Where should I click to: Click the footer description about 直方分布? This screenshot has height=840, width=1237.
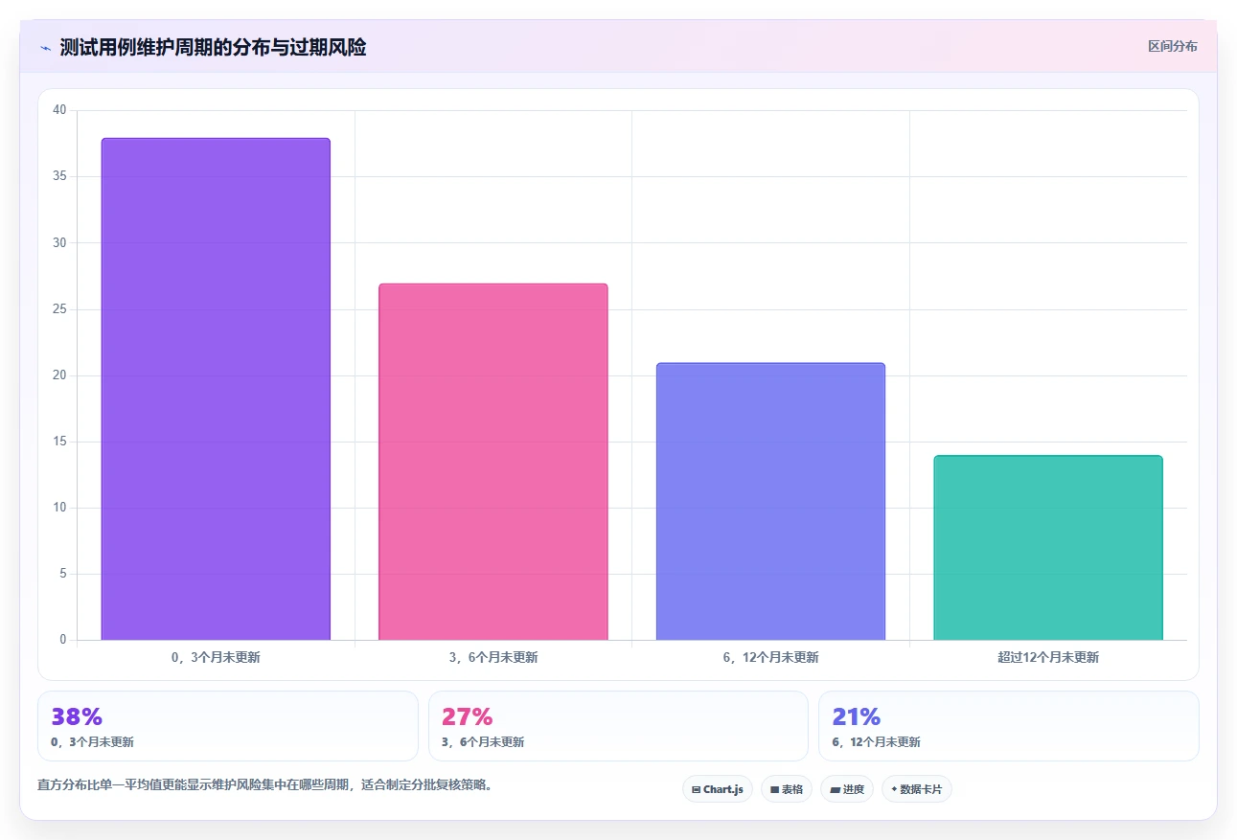pyautogui.click(x=264, y=784)
